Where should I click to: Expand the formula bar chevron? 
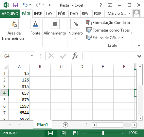point(139,56)
